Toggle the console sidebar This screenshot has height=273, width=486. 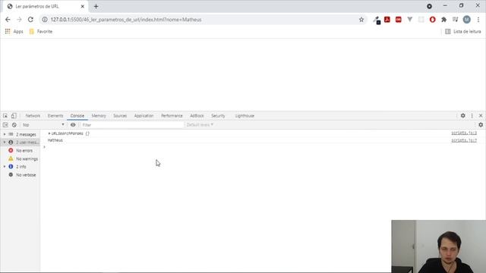tap(5, 124)
